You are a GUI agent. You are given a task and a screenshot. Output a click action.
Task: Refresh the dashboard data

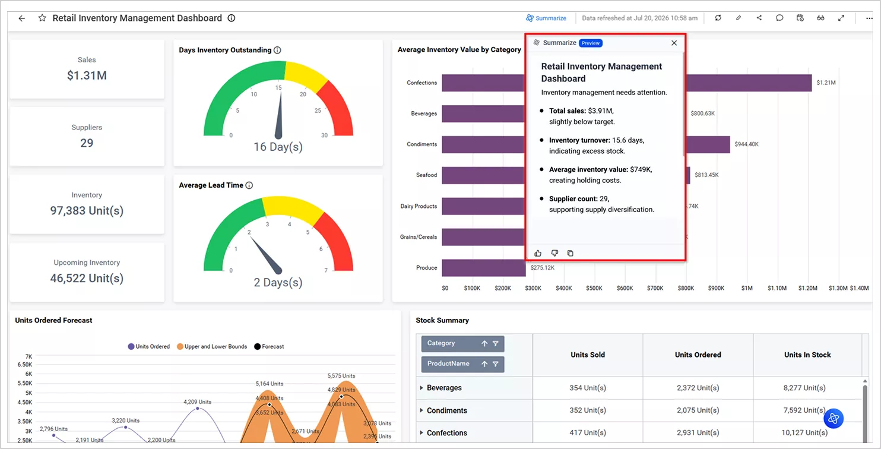pos(718,18)
